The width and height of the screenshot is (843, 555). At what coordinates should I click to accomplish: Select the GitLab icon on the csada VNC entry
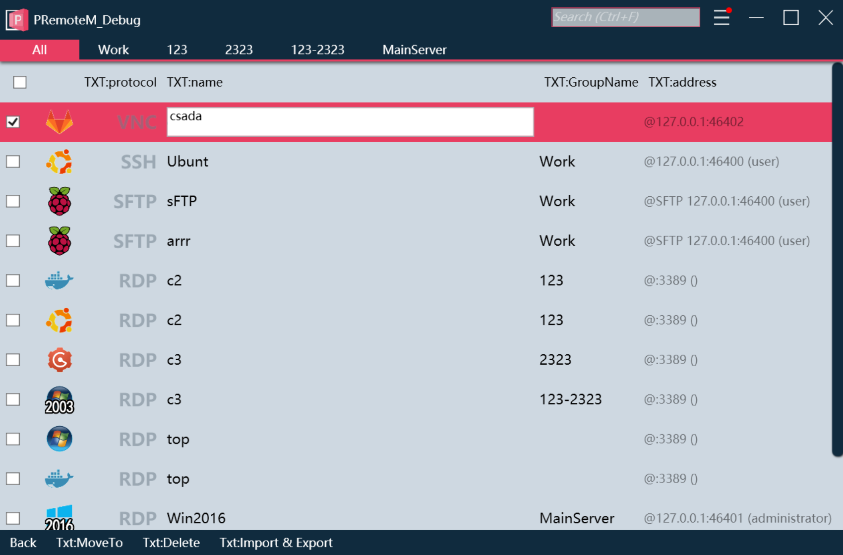[59, 121]
